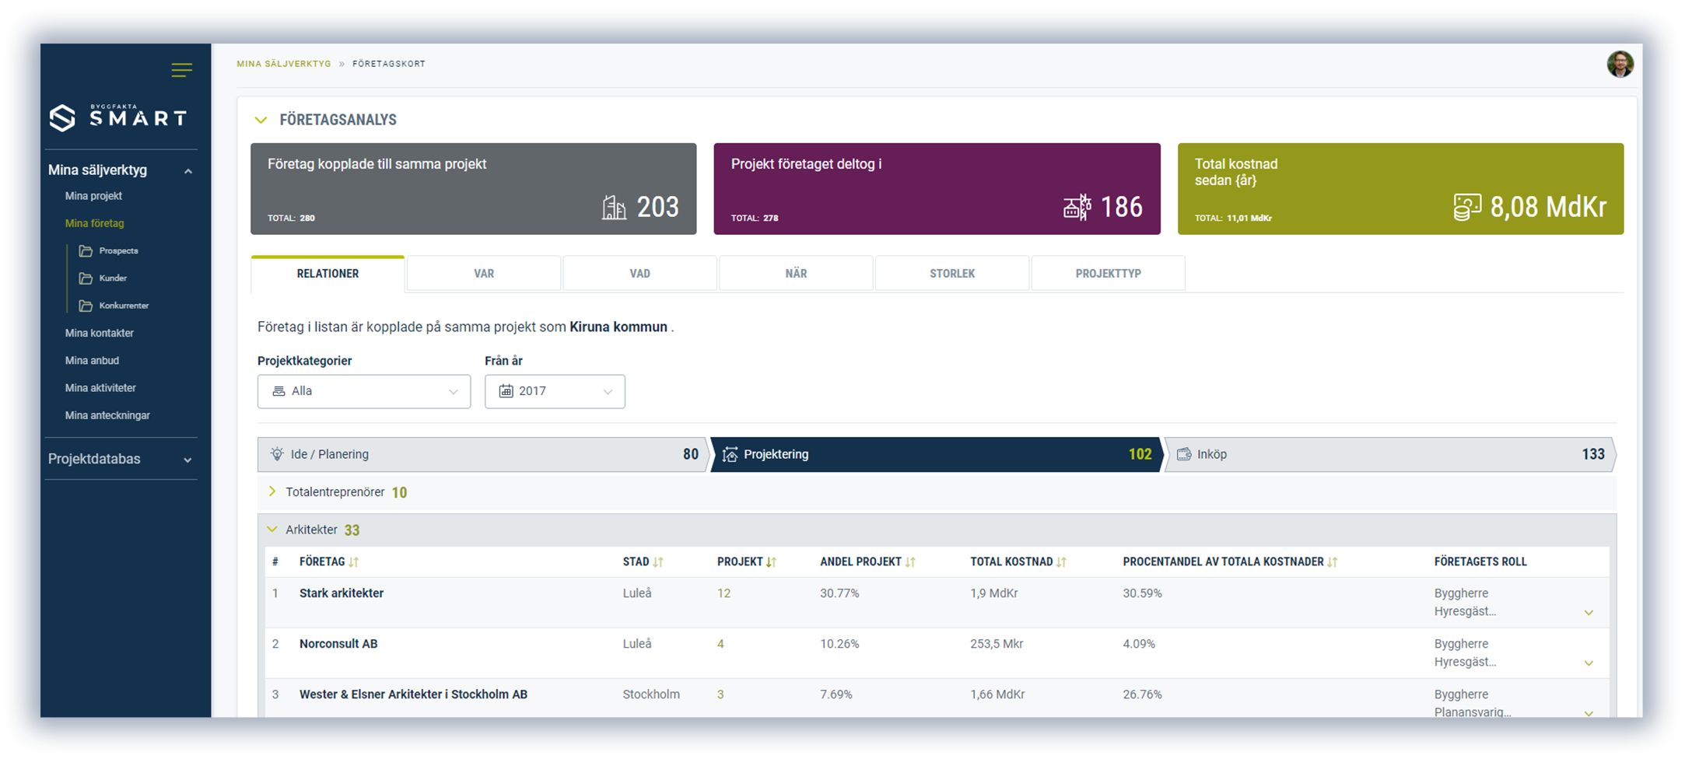The height and width of the screenshot is (759, 1685).
Task: Click Projektering stage icon
Action: pos(730,454)
